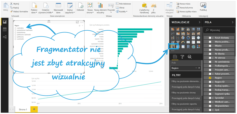Viewport: 237px width, 114px height.
Task: Select the R script visual icon
Action: (189, 47)
